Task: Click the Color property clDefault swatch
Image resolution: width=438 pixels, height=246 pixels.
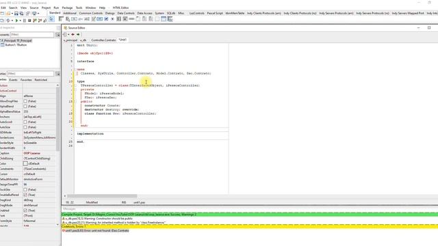Action: (25, 164)
